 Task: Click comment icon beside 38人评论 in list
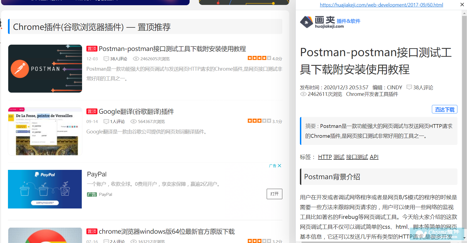coord(106,59)
